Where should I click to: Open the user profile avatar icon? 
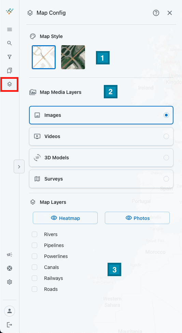point(10,311)
